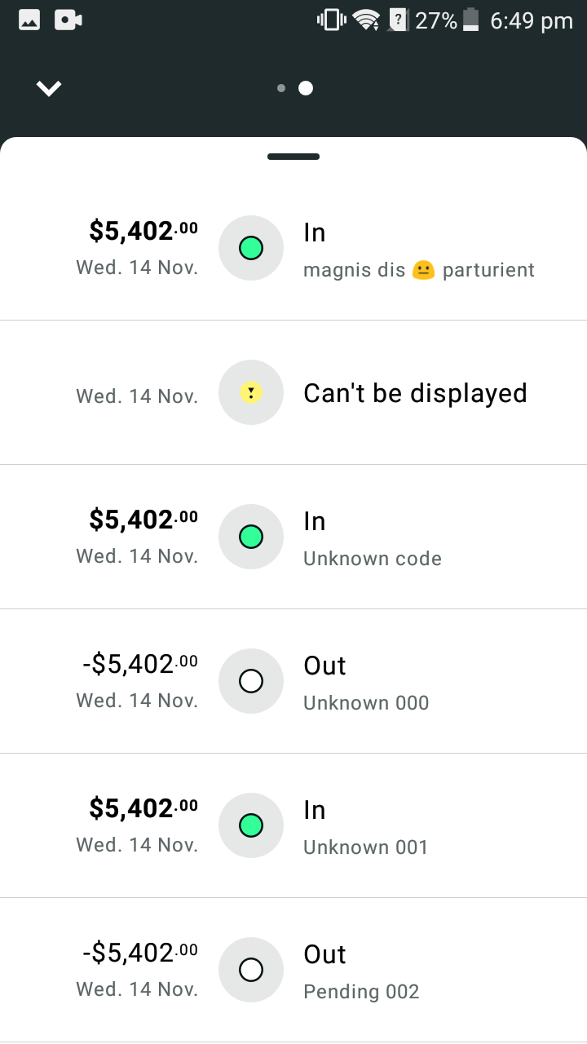Tap the yellow warning icon for Can't be displayed

(251, 392)
